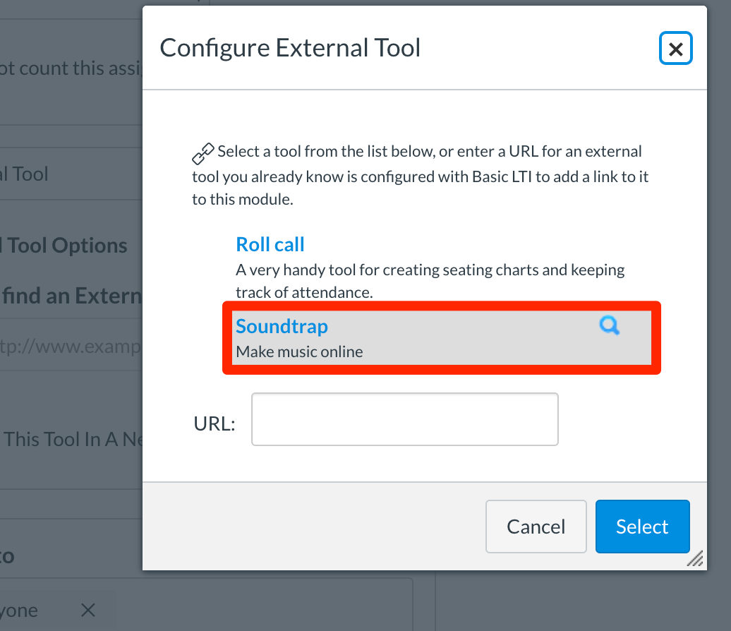This screenshot has height=631, width=731.
Task: Click the link icon beside instructions
Action: (x=203, y=153)
